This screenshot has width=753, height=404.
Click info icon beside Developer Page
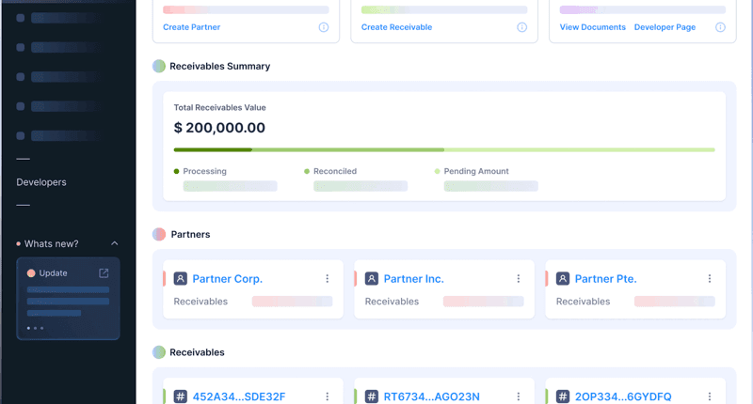click(x=720, y=27)
